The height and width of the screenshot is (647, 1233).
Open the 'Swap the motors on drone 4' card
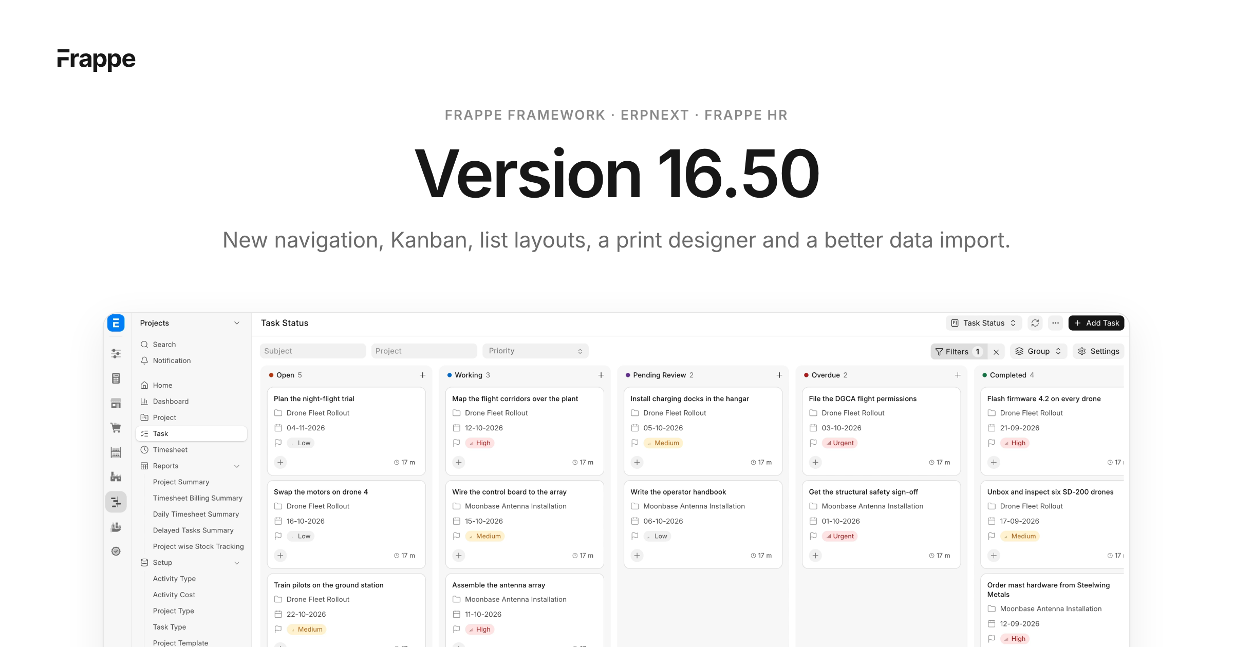coord(346,524)
